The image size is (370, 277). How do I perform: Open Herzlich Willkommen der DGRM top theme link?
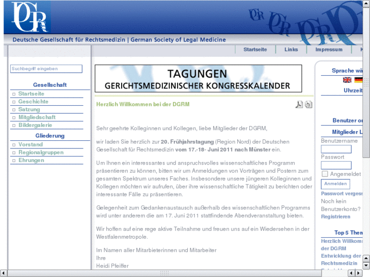pyautogui.click(x=341, y=244)
